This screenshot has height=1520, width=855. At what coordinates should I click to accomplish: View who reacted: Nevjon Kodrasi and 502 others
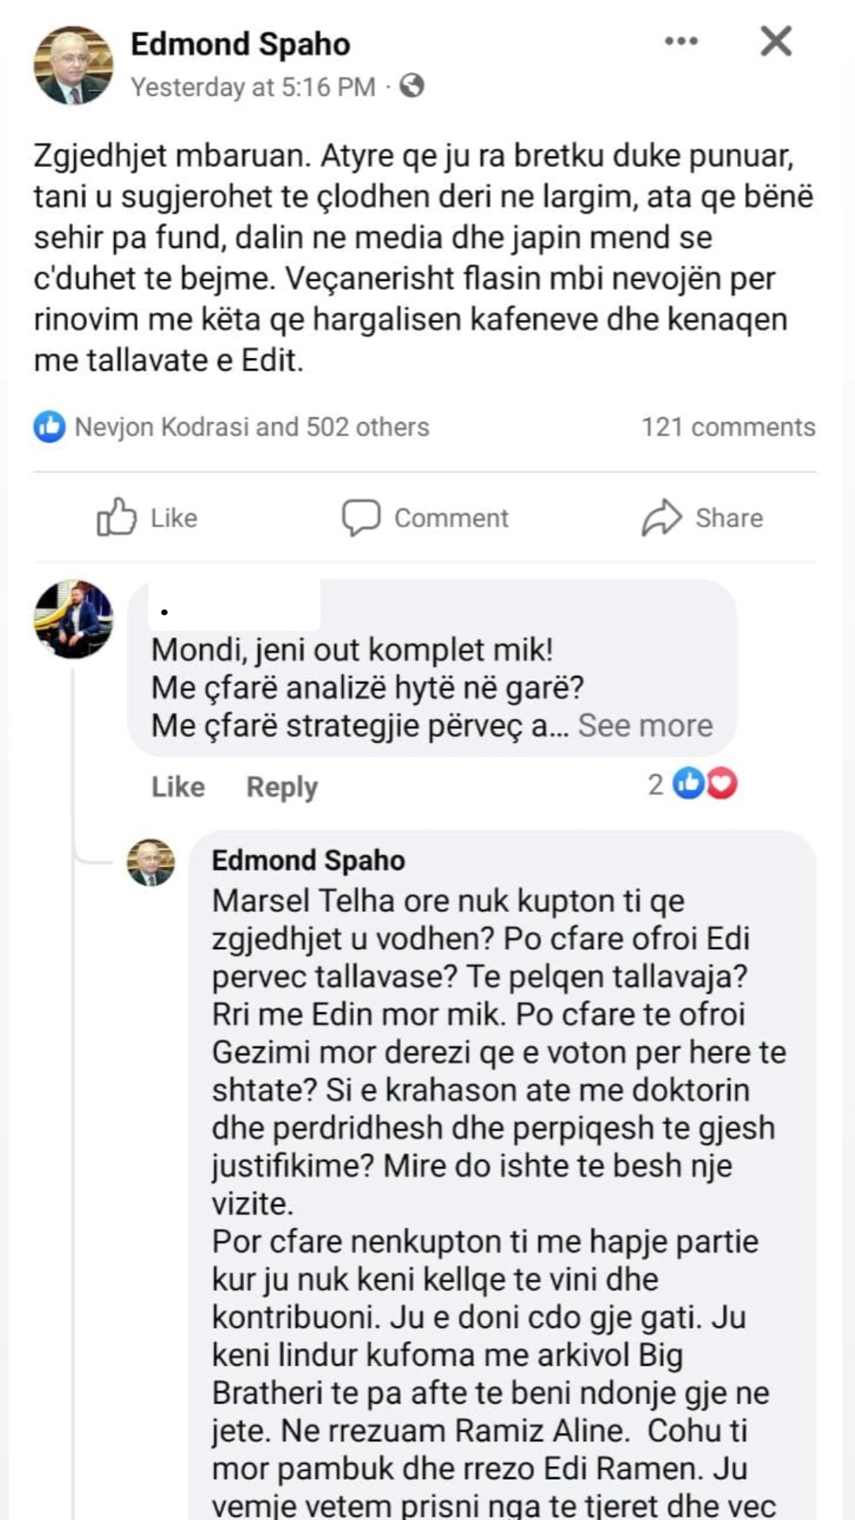click(252, 427)
